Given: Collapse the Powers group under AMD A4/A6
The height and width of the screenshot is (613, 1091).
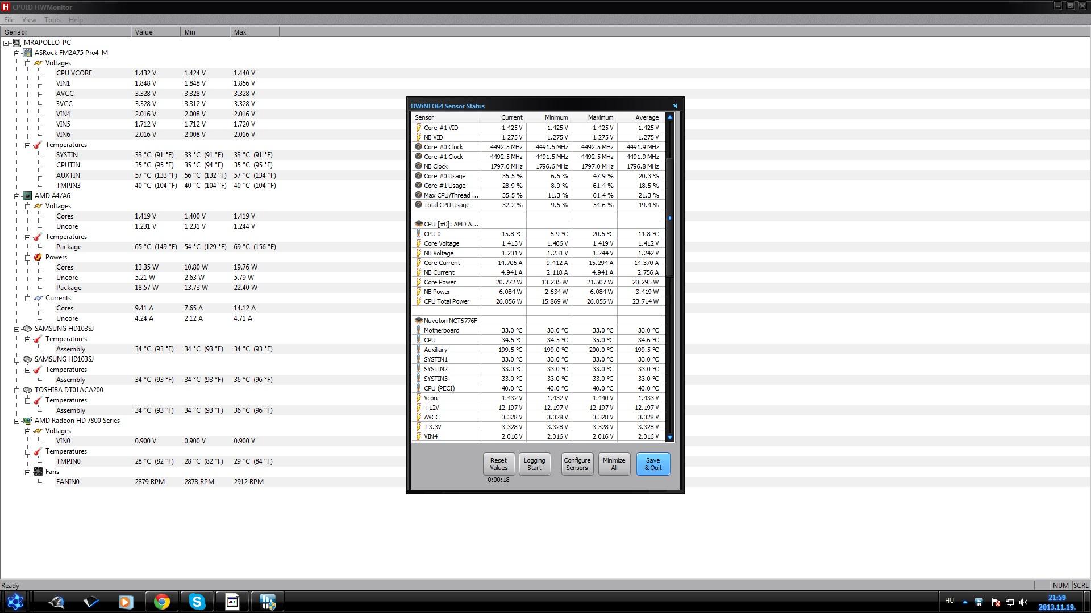Looking at the screenshot, I should (x=28, y=257).
